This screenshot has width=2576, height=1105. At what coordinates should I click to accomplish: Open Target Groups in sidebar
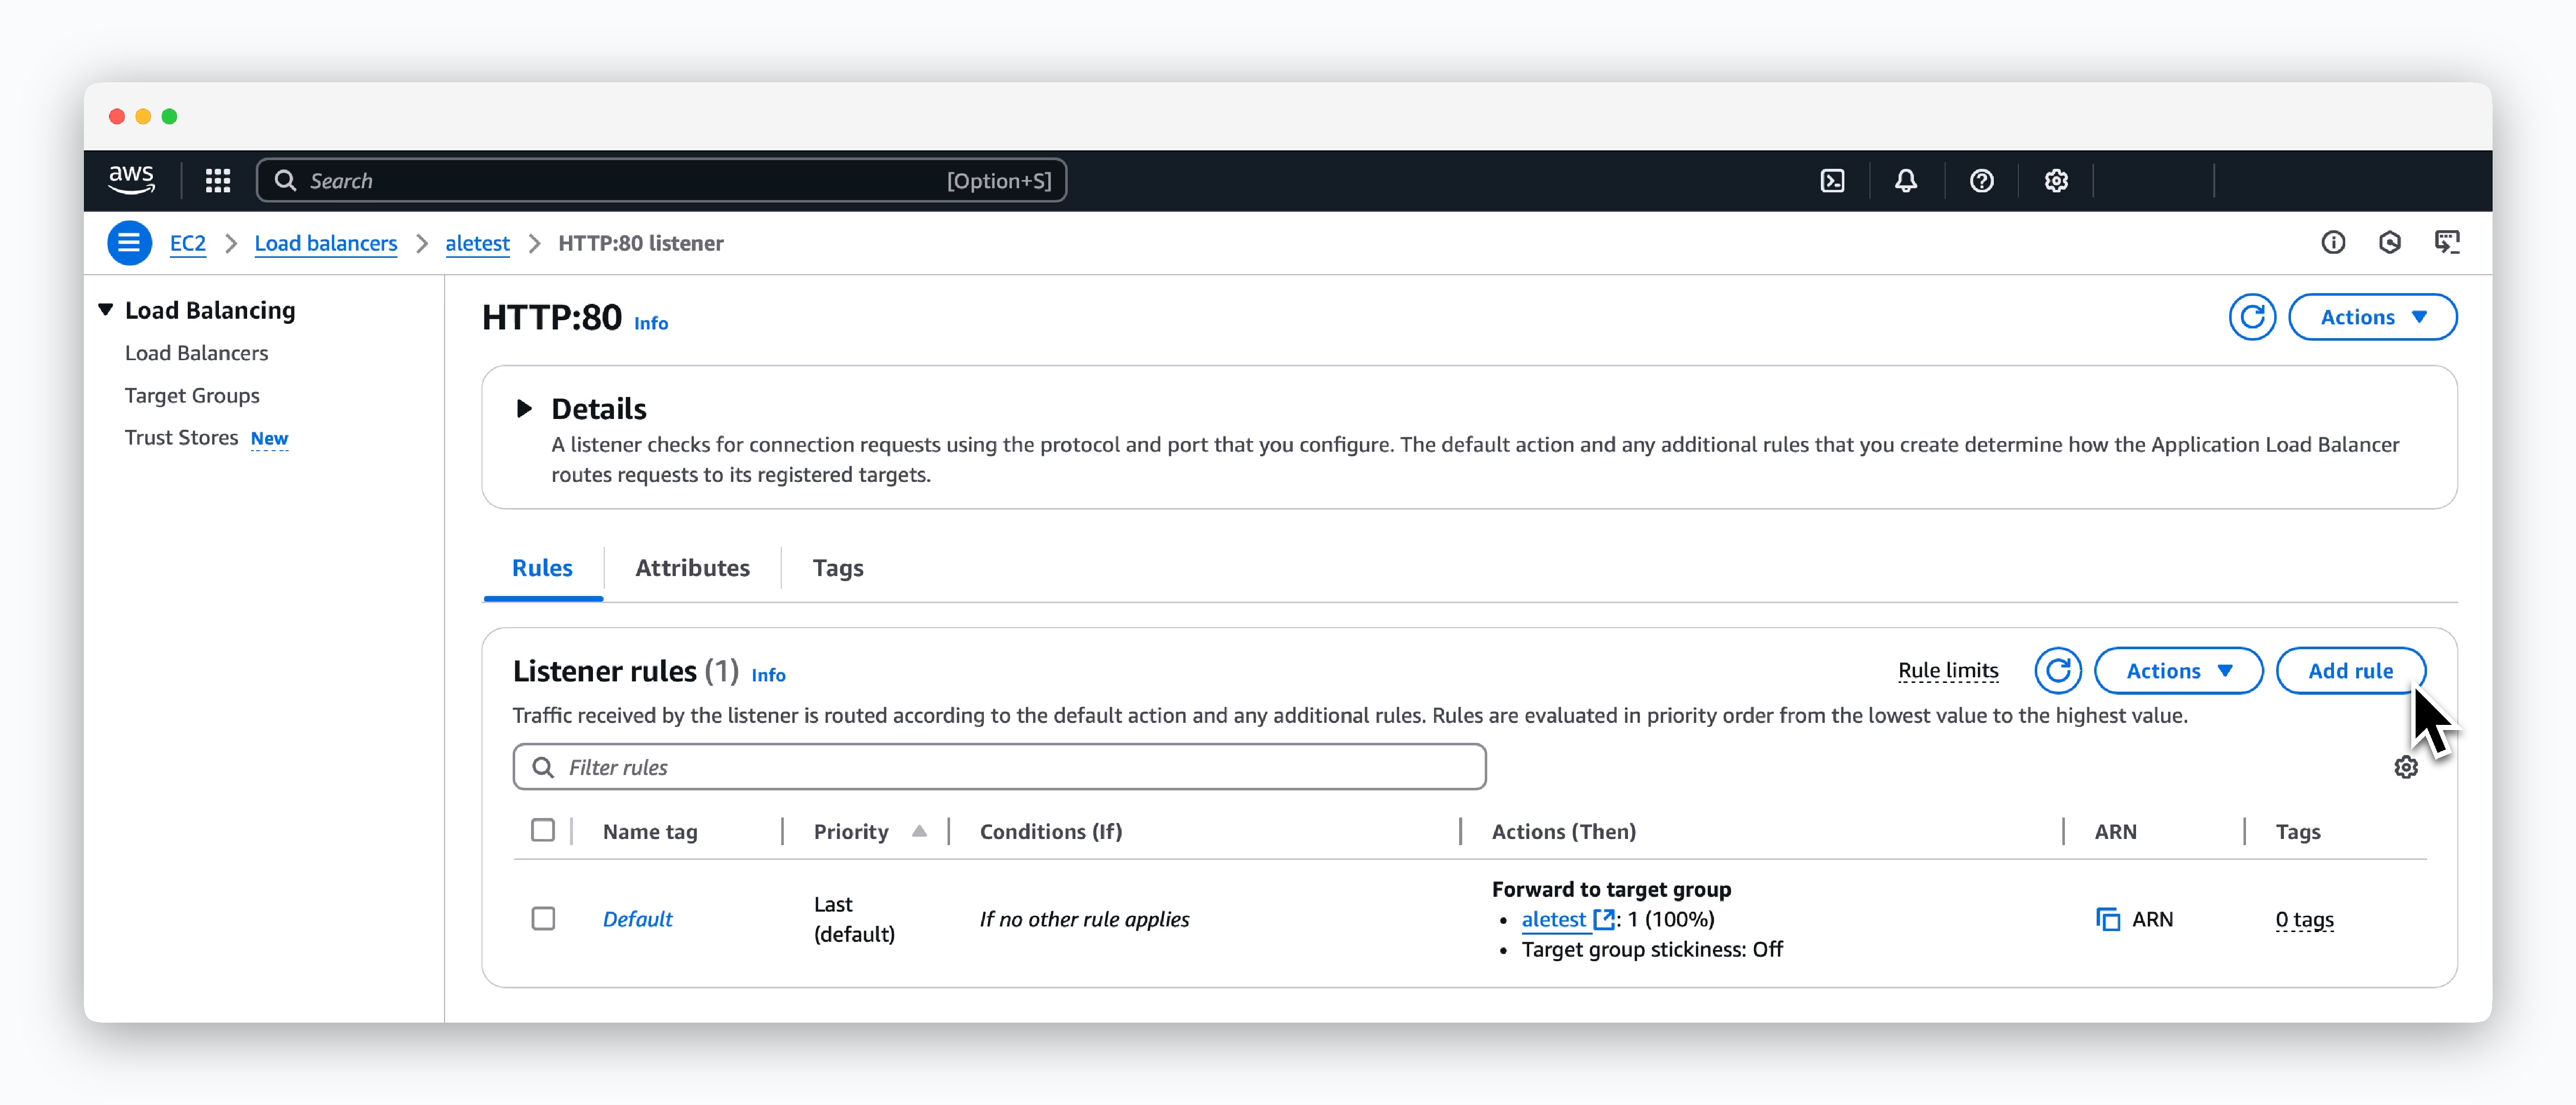(x=192, y=395)
